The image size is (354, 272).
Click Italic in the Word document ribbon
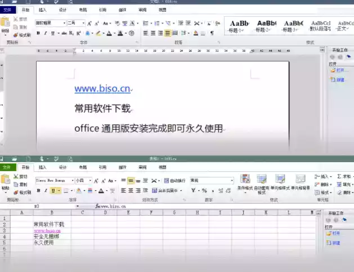(x=46, y=33)
